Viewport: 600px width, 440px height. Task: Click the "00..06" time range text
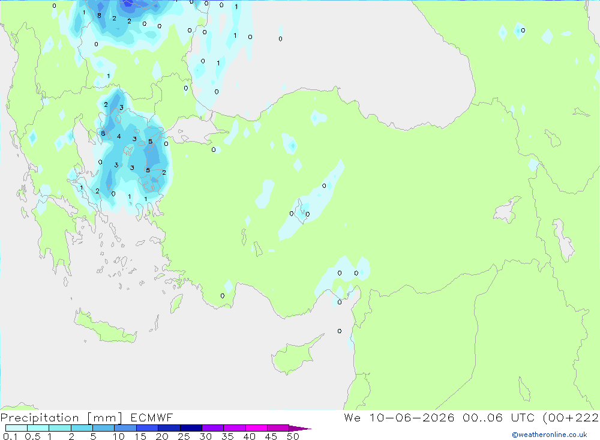click(x=482, y=417)
